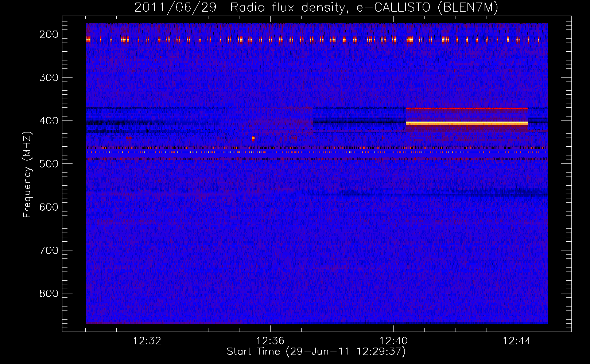This screenshot has height=364, width=590.
Task: Click the small bright spot near 12:35
Action: pos(253,138)
